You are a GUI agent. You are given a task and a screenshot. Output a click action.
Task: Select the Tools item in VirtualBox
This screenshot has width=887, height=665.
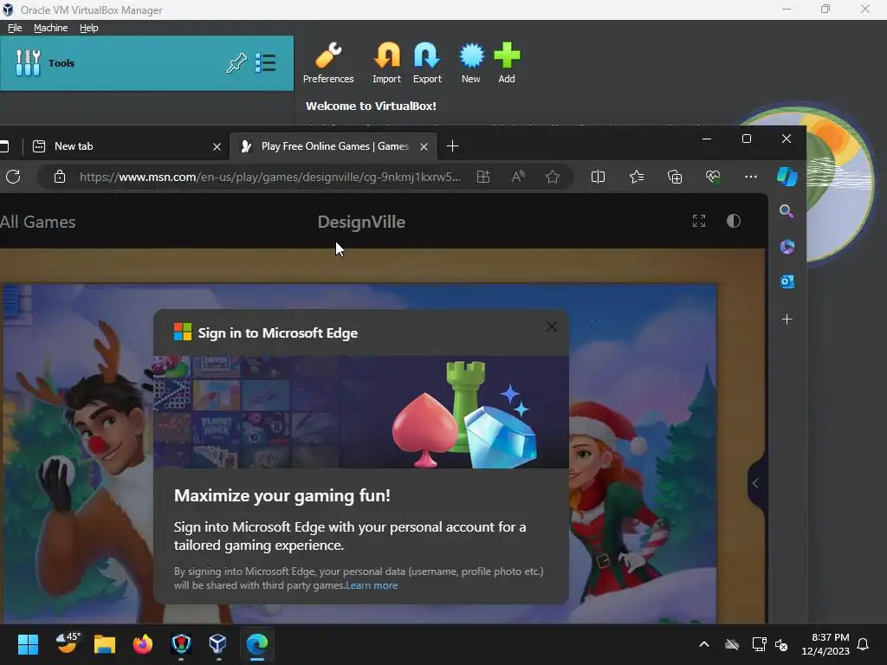(x=146, y=63)
